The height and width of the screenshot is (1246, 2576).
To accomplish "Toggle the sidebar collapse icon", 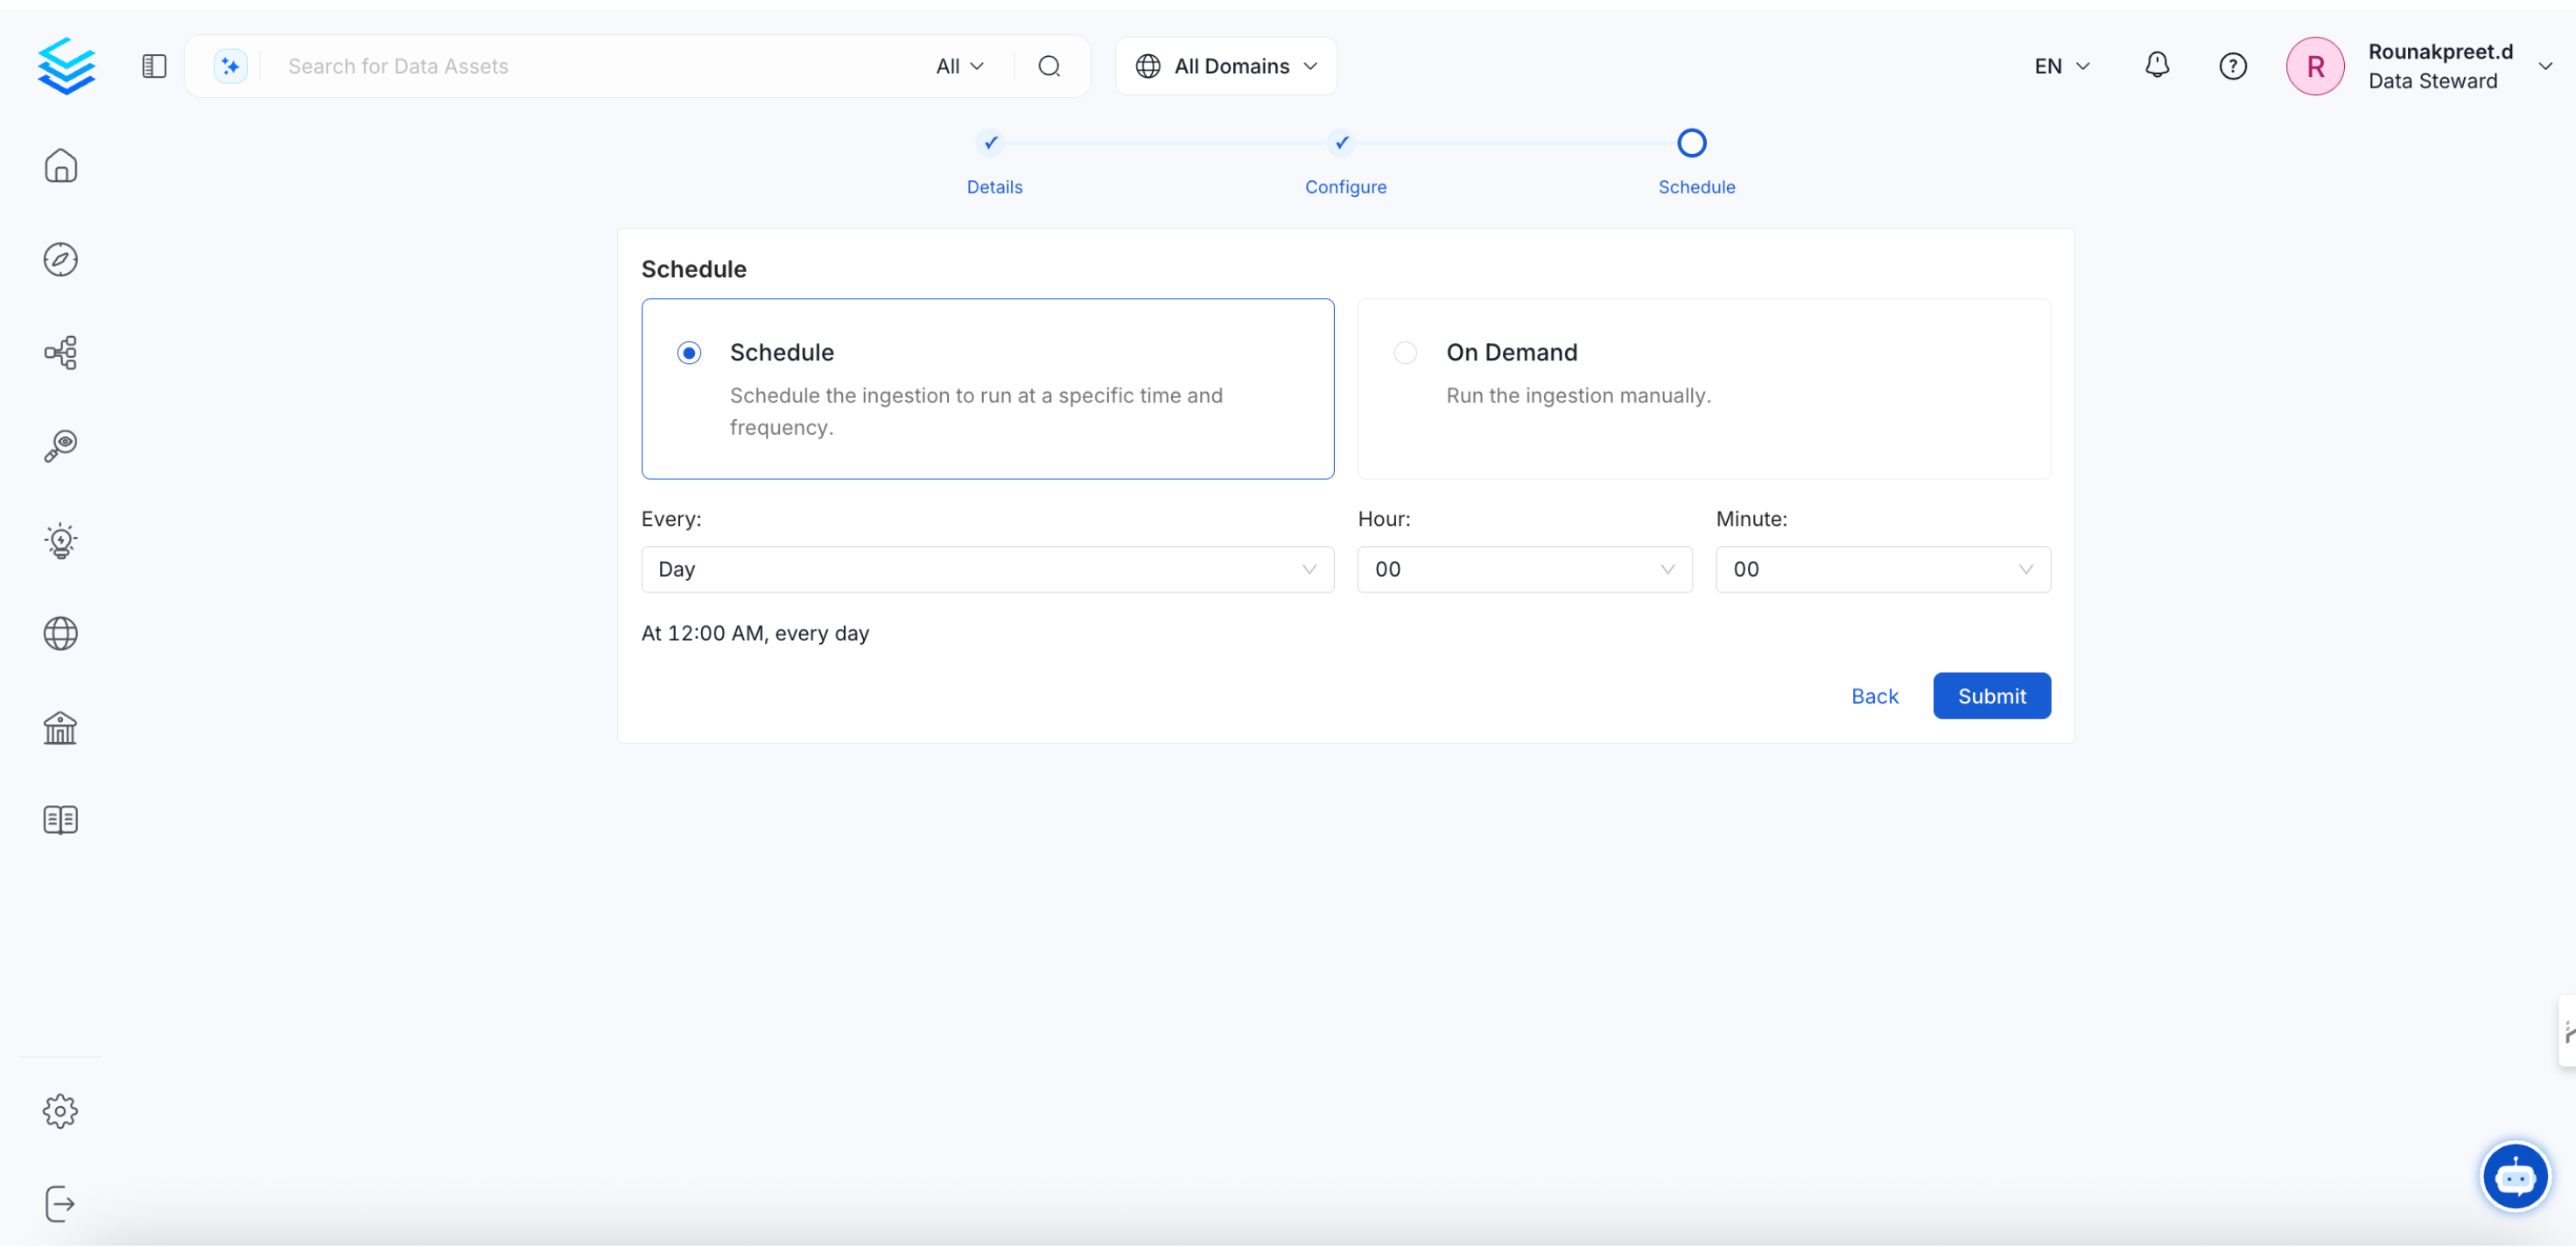I will [154, 66].
